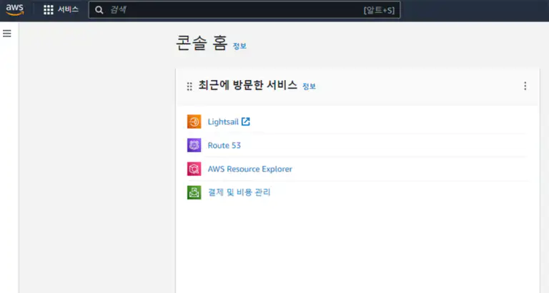Click Lightsail external link icon
549x293 pixels.
click(x=246, y=121)
